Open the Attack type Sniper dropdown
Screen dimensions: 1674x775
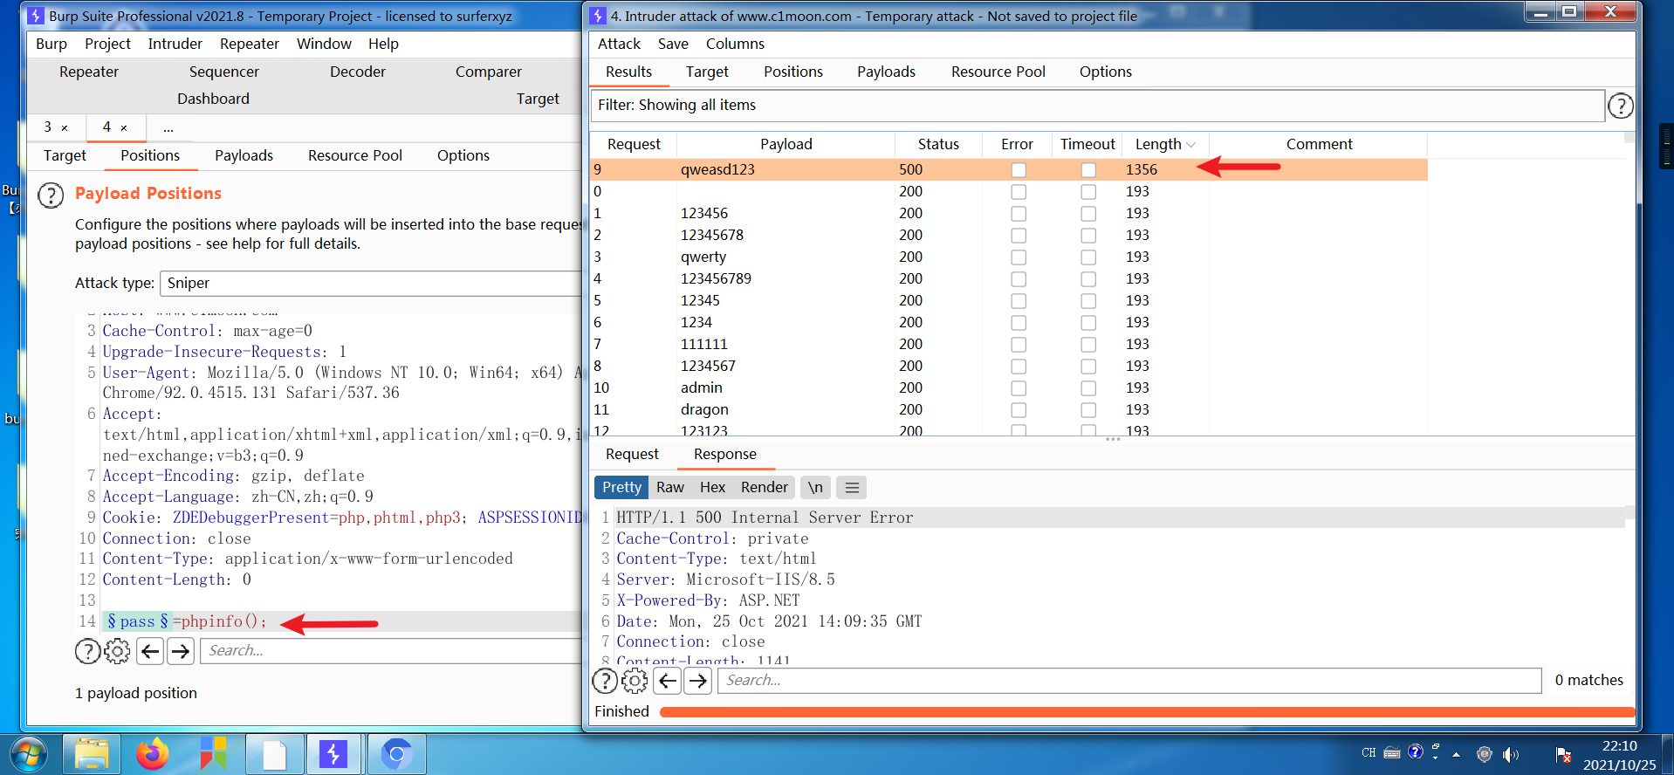371,284
